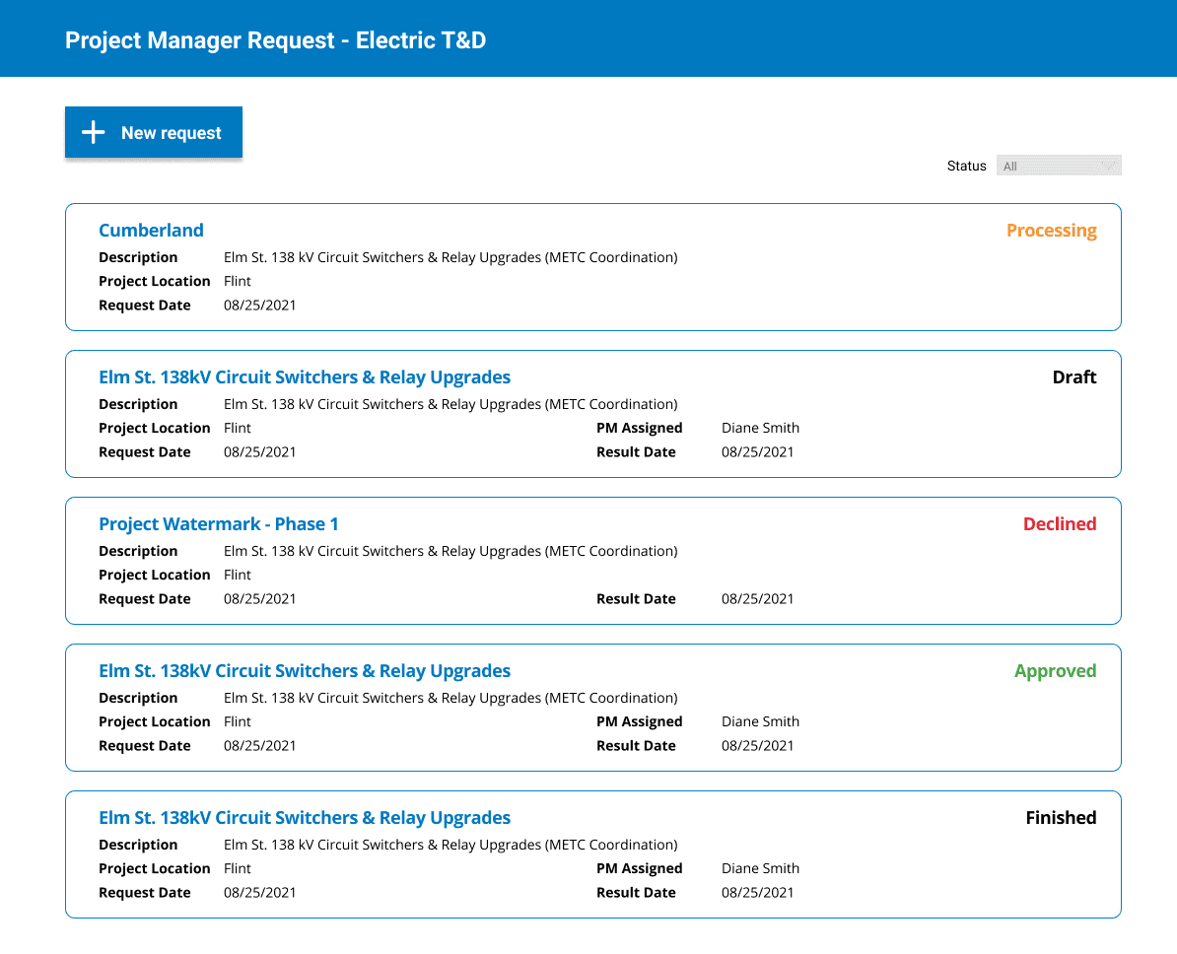Click Diane Smith in the Finished card
This screenshot has height=954, width=1177.
tap(760, 868)
